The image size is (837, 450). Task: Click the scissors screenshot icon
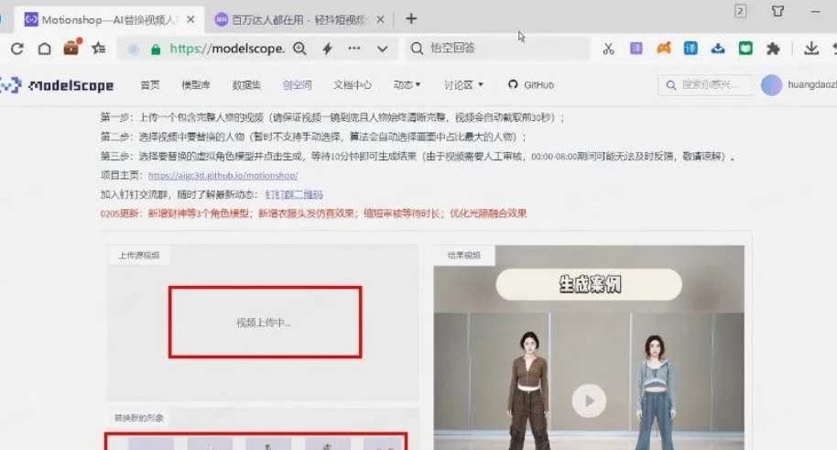[609, 49]
